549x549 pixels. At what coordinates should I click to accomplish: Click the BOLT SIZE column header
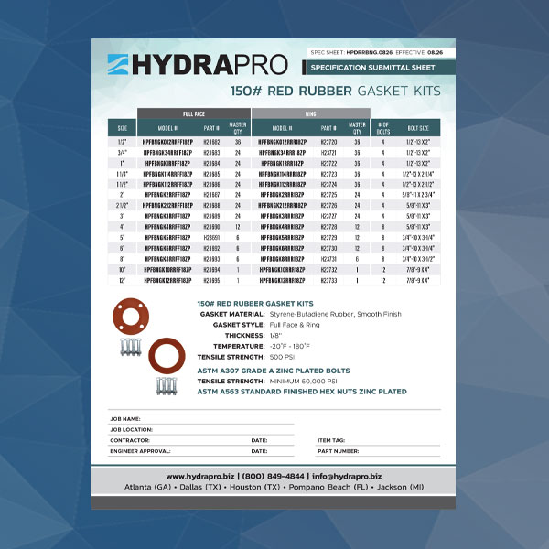(x=418, y=128)
